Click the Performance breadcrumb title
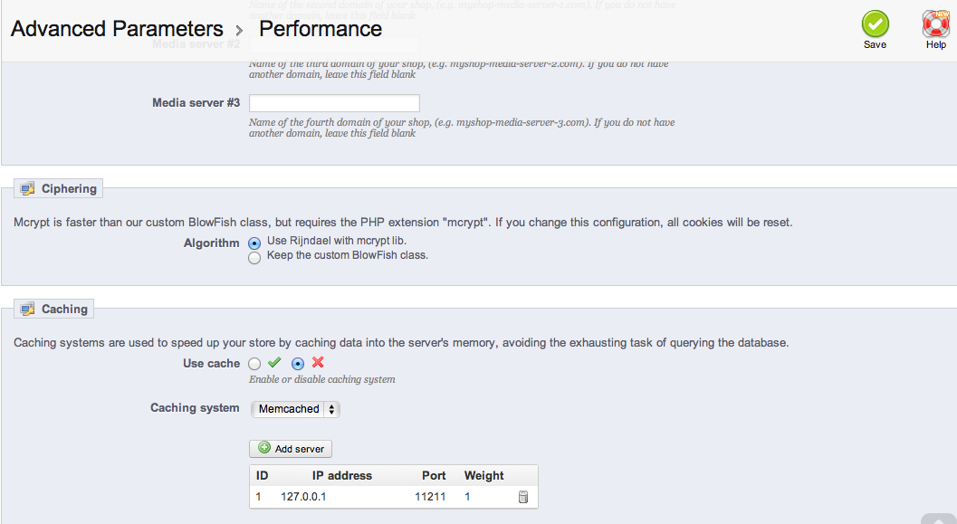The width and height of the screenshot is (957, 524). [x=321, y=29]
